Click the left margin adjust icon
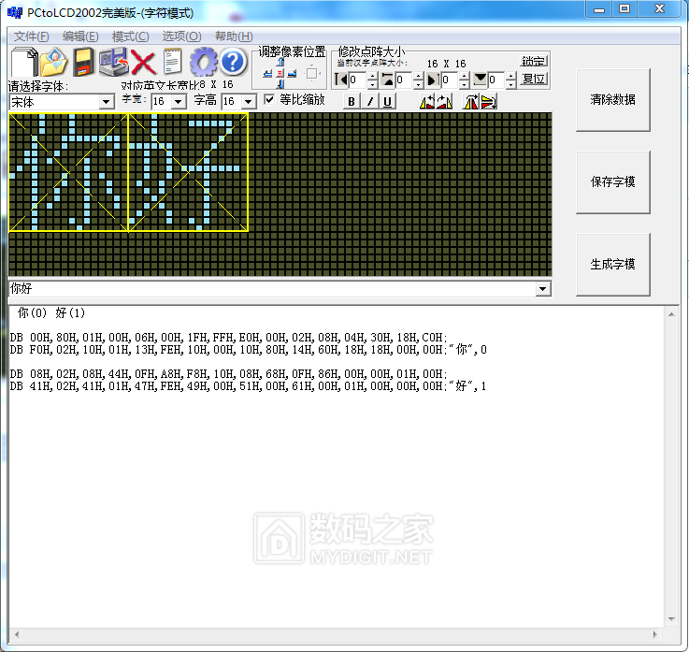The width and height of the screenshot is (689, 652). (x=340, y=80)
